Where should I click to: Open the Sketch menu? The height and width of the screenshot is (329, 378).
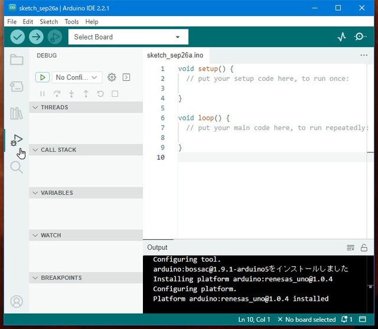(49, 22)
